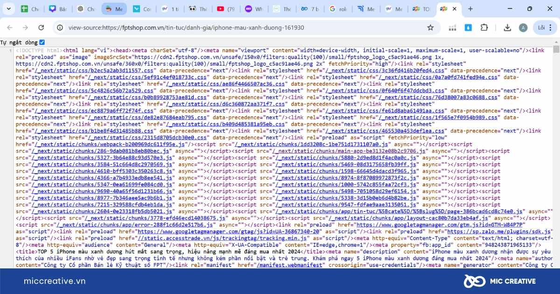Open the Google 'role' search tab
The width and height of the screenshot is (560, 294).
pyautogui.click(x=338, y=9)
